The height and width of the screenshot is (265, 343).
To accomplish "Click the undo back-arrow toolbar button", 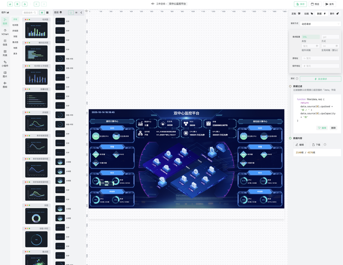I will pos(36,4).
